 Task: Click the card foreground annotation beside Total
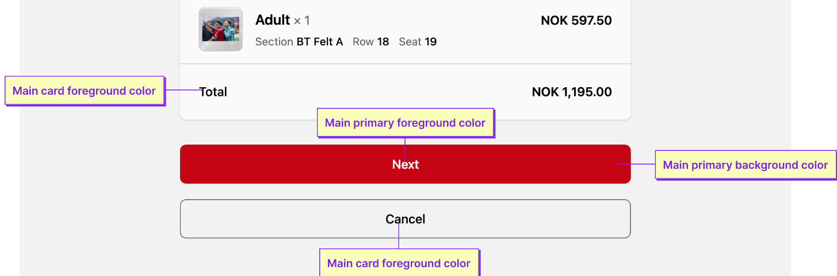(x=85, y=91)
